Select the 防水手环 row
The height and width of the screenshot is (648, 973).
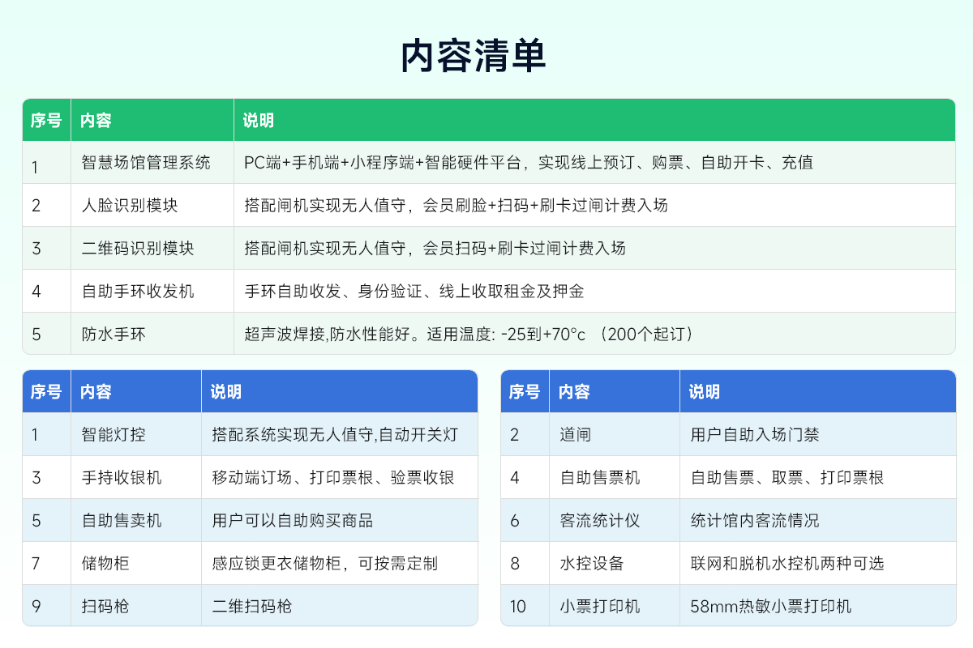pos(107,333)
